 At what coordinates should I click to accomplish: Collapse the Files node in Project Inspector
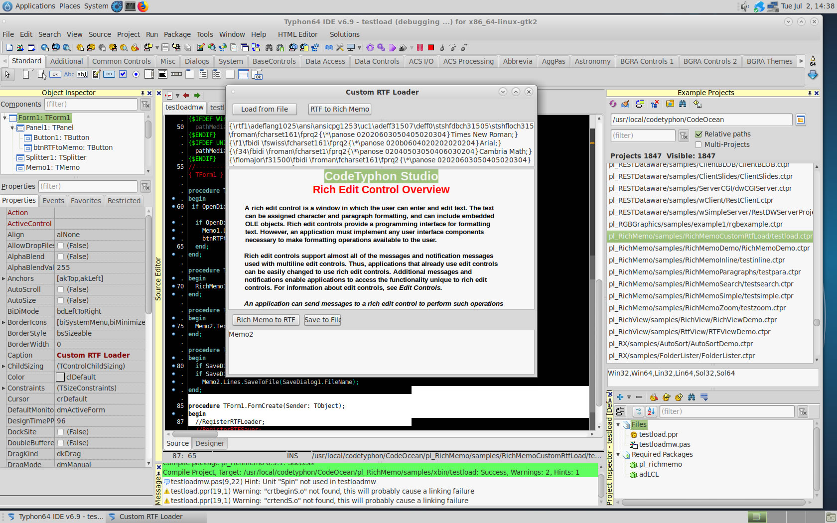[x=618, y=424]
